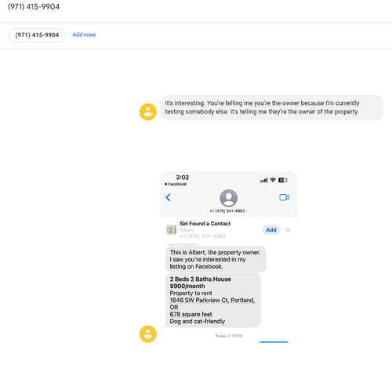392x371 pixels.
Task: Tap the 'Facebook' back-to-app label
Action: pos(176,184)
